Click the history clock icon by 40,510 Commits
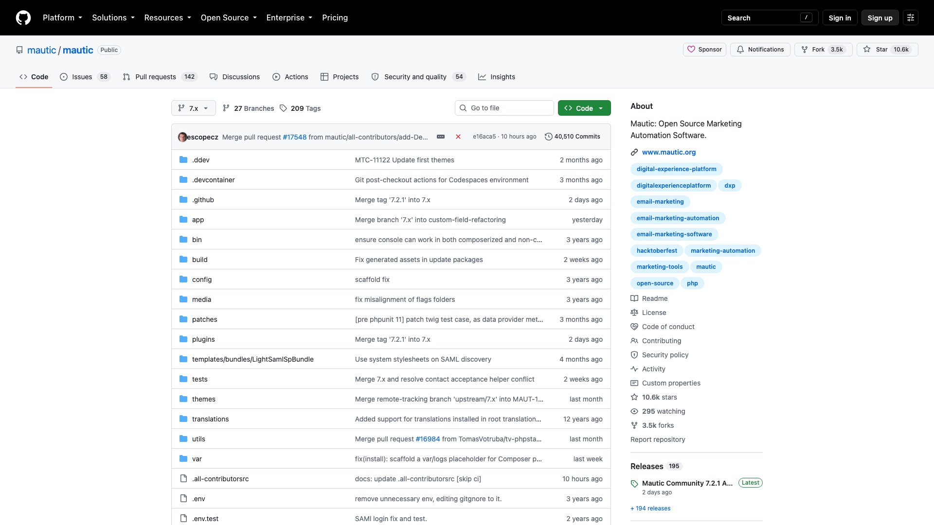934x525 pixels. [549, 137]
